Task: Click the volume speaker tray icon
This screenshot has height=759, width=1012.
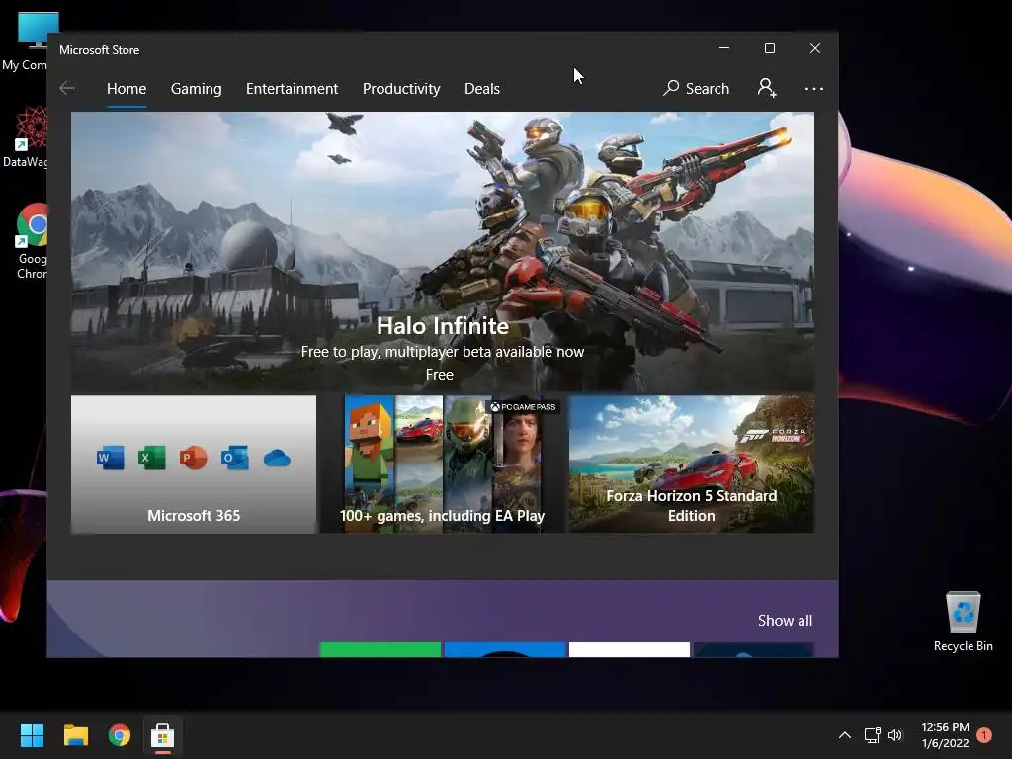Action: 895,735
